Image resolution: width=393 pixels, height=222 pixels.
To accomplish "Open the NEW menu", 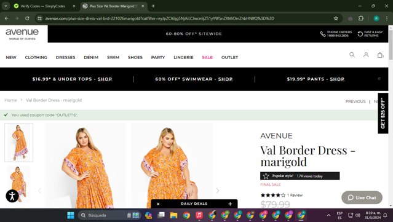I will coord(11,57).
